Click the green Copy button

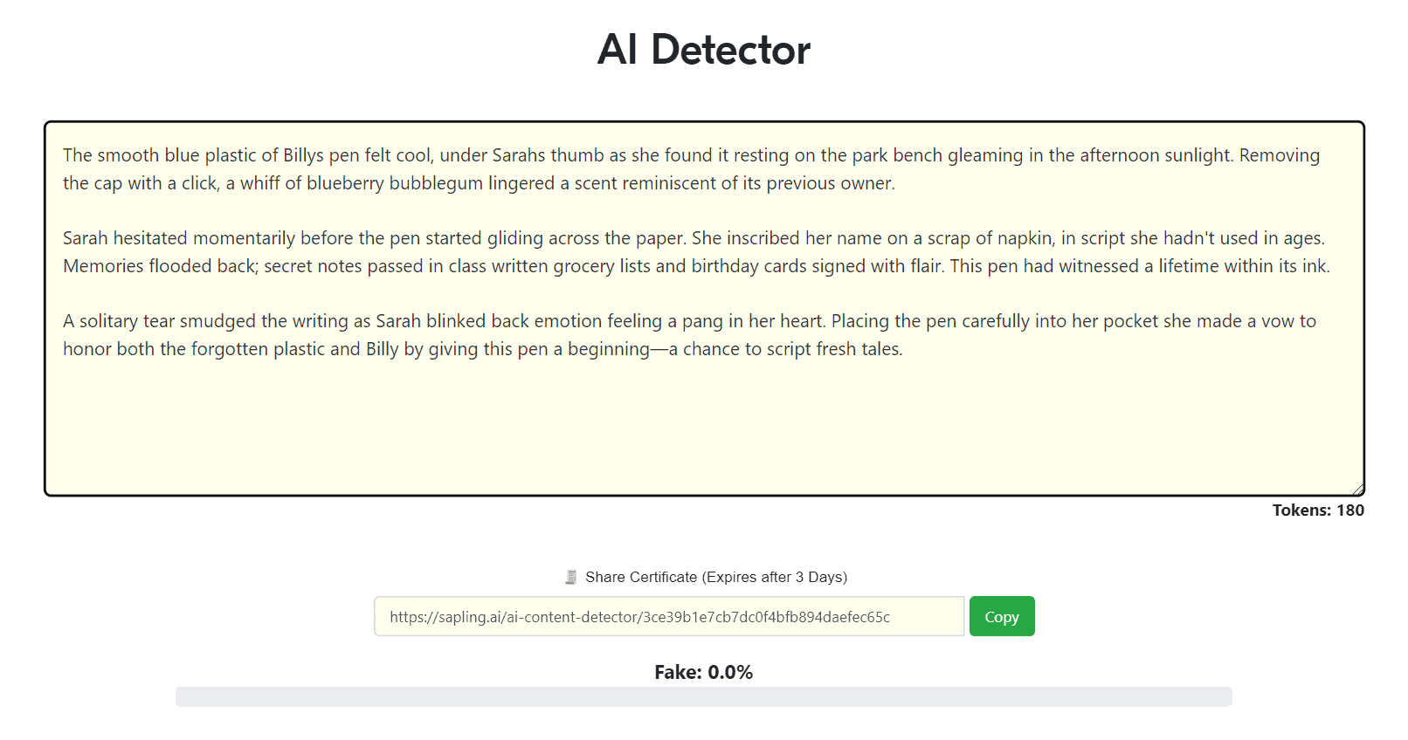(x=1001, y=617)
